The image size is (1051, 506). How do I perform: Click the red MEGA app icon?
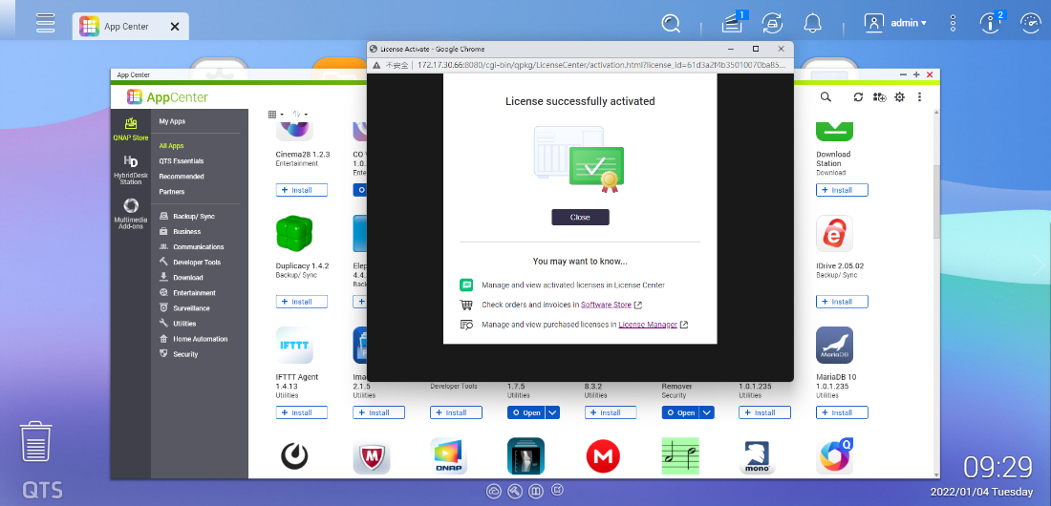tap(603, 457)
